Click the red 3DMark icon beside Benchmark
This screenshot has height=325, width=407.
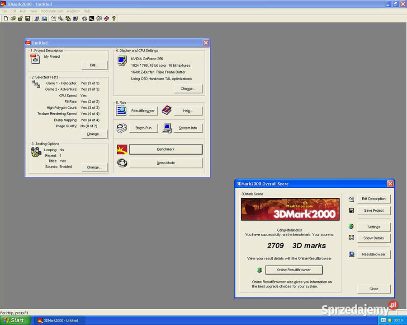coord(122,149)
